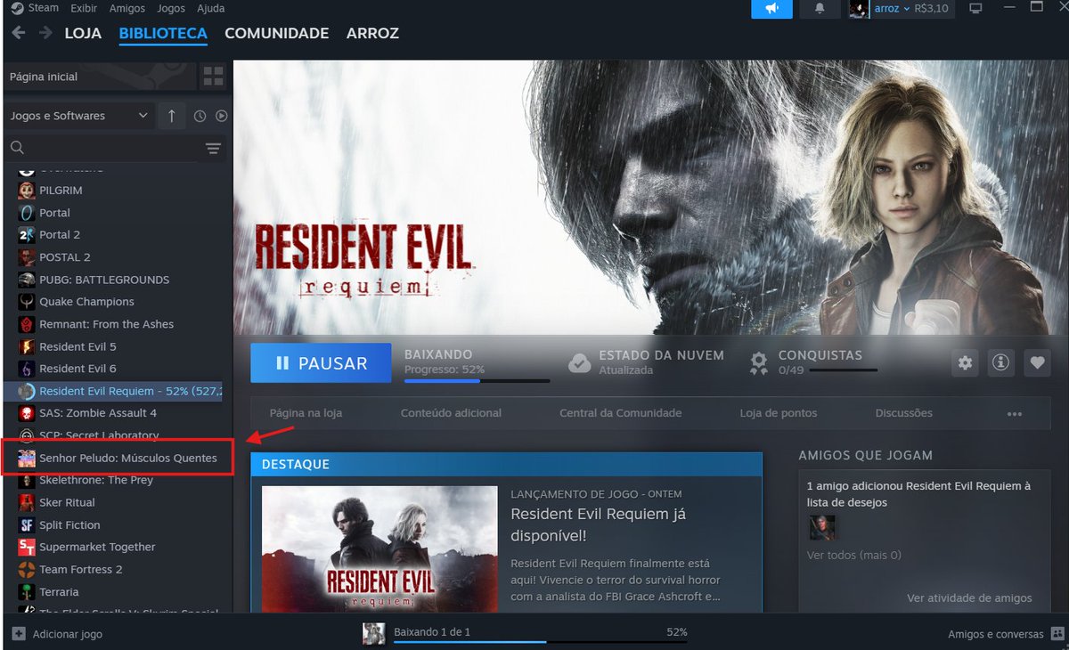1069x650 pixels.
Task: Click the cloud status icon
Action: coord(579,362)
